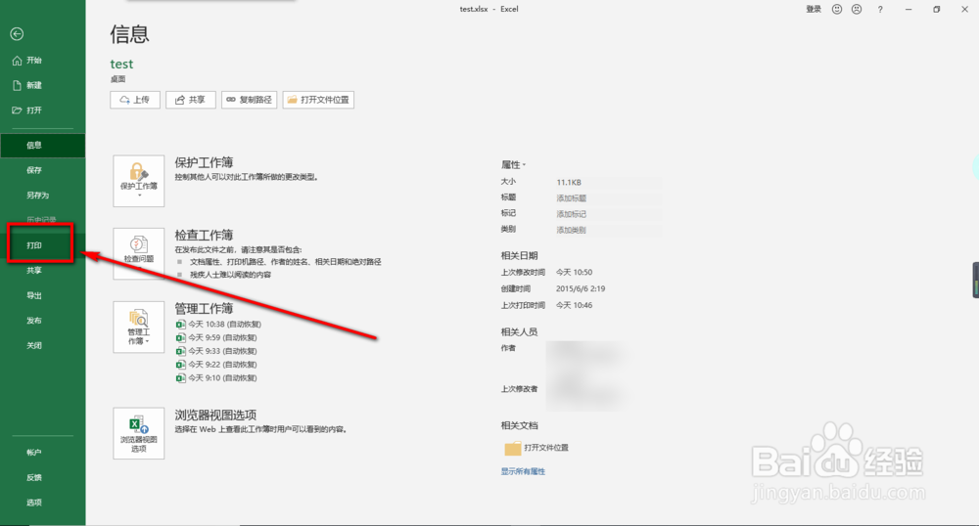This screenshot has height=526, width=979.
Task: Open autorecovered version 今天 9:10
Action: click(x=216, y=378)
